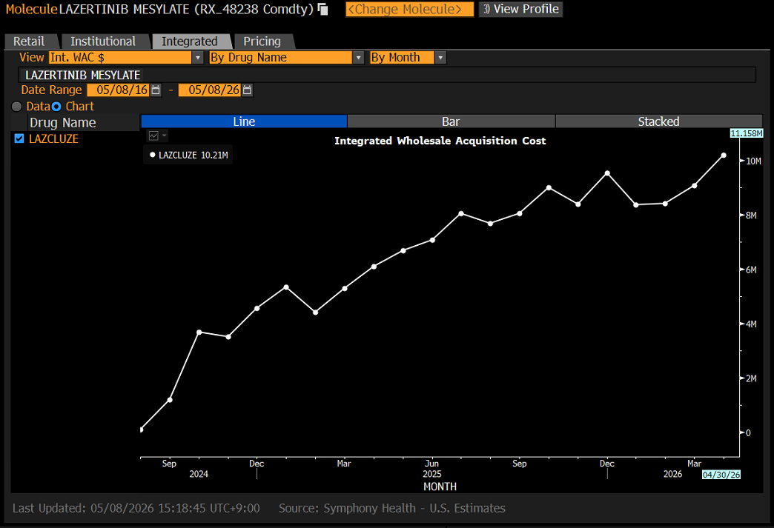Expand the By Month dropdown
Screen dimensions: 774x528
tap(440, 58)
